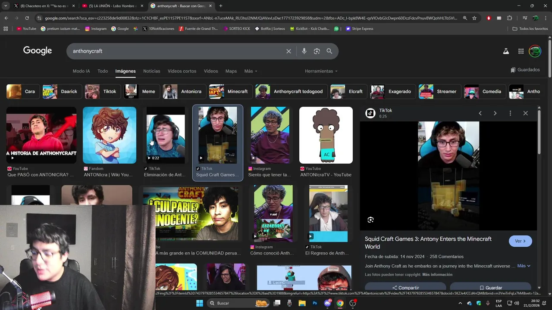
Task: Open the volume control in tray
Action: [517, 303]
